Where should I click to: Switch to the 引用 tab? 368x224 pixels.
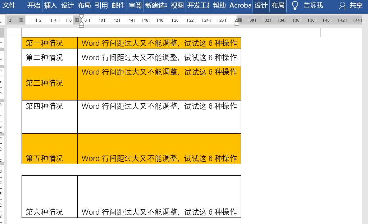pyautogui.click(x=101, y=6)
